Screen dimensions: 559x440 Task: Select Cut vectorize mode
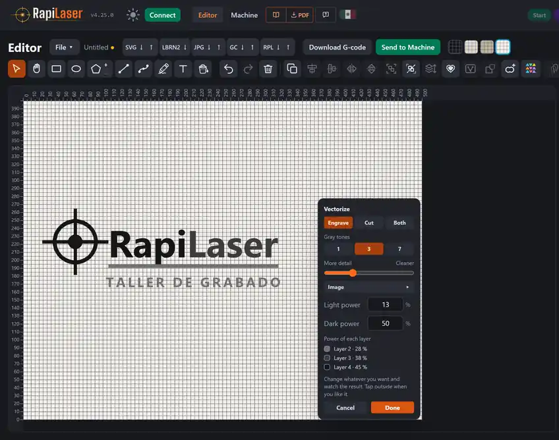coord(369,223)
